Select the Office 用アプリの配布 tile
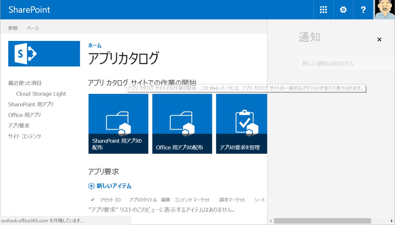 click(x=182, y=123)
